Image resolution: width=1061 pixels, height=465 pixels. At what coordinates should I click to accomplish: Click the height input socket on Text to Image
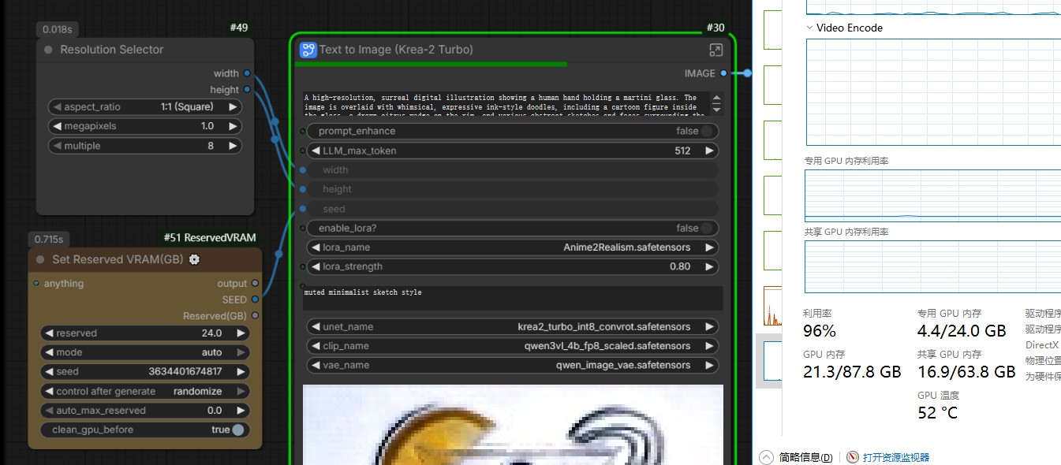tap(302, 189)
